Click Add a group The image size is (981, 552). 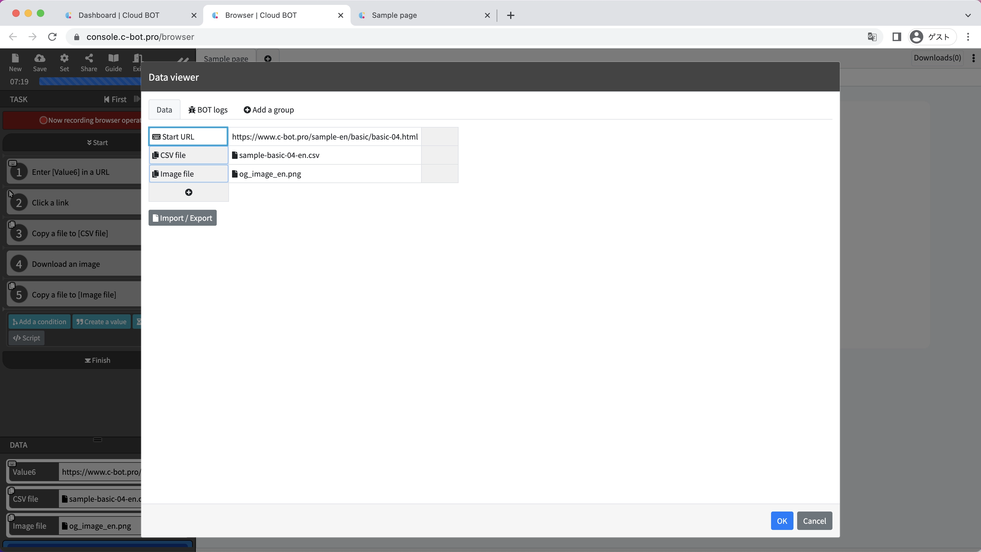pyautogui.click(x=269, y=110)
